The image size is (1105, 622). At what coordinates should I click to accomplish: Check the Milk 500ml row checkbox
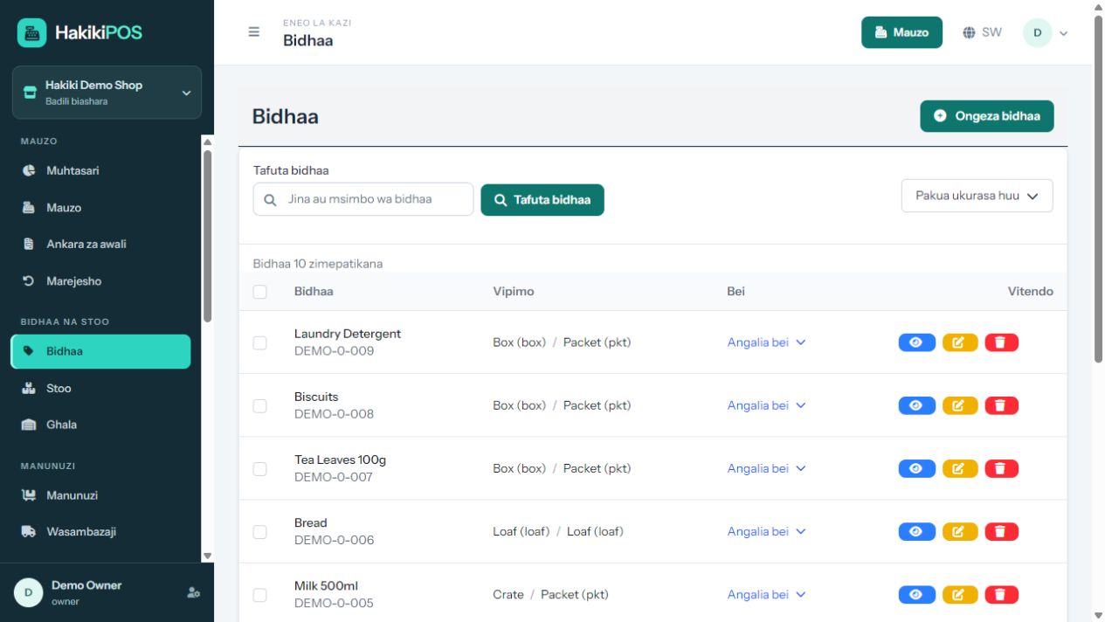click(x=259, y=594)
